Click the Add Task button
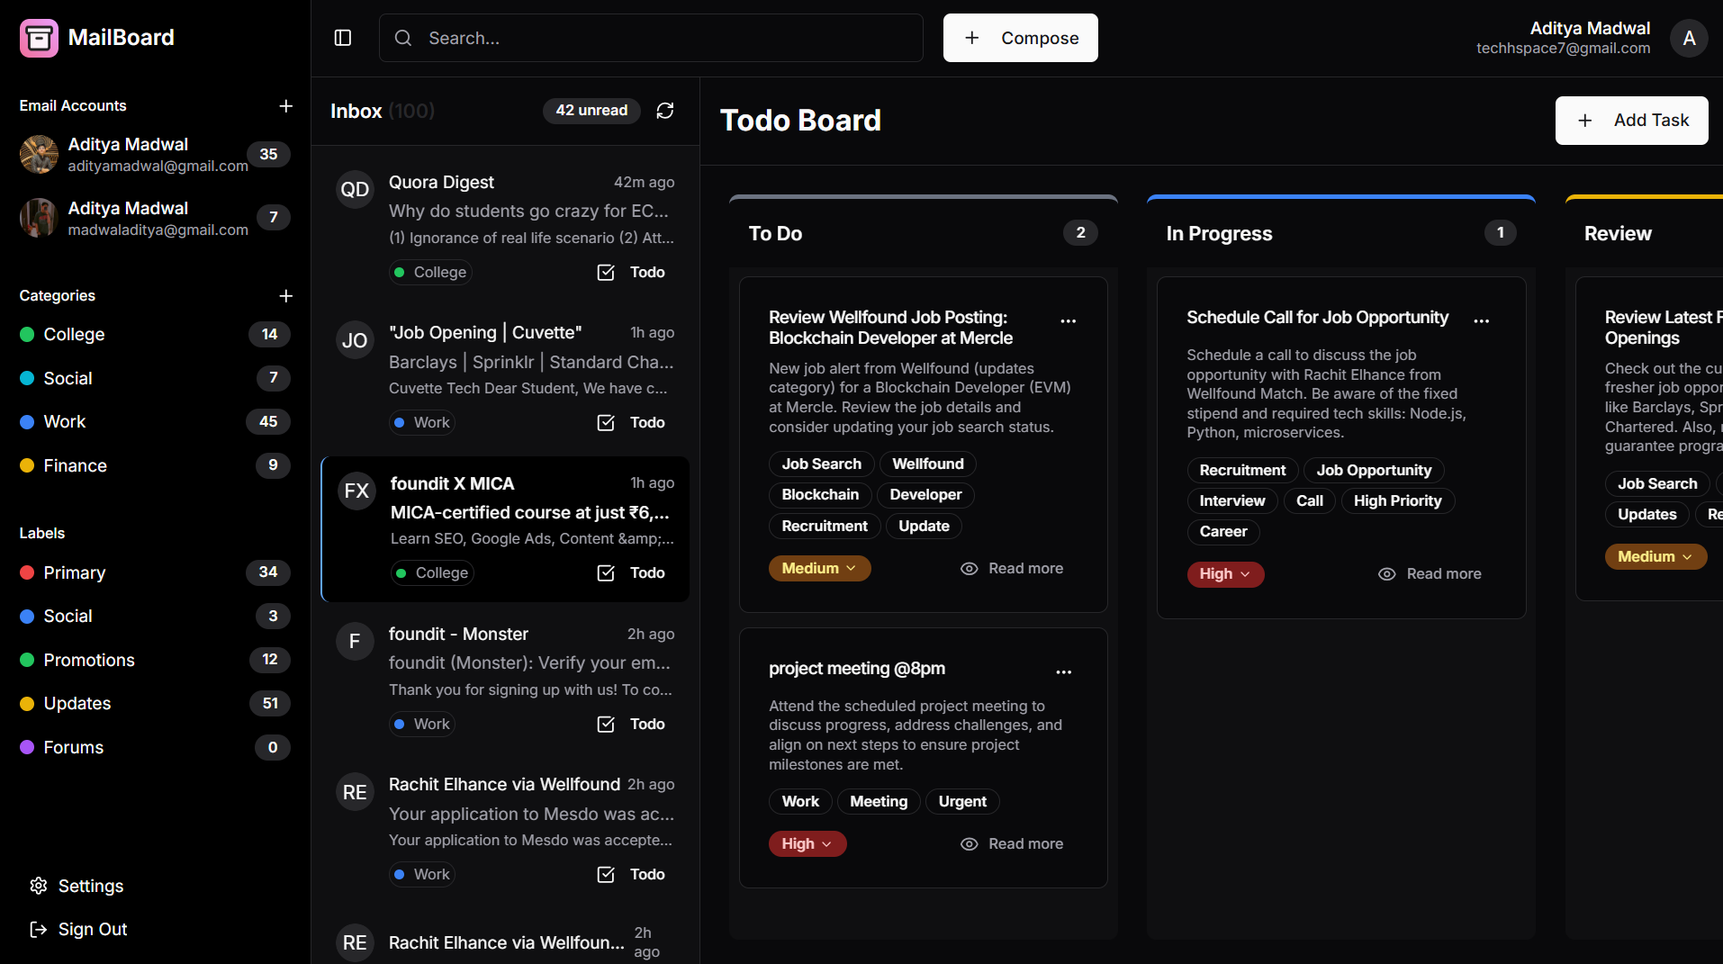Screen dimensions: 1723x964 click(1631, 121)
